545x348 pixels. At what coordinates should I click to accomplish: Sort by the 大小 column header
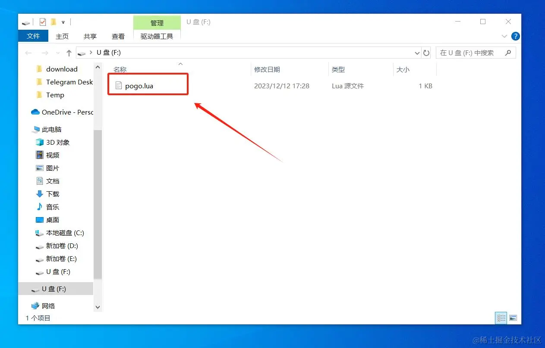403,69
